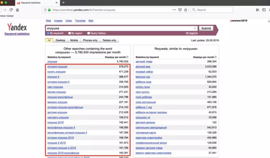
Task: Show site information via the info icon
Action: 45,10
